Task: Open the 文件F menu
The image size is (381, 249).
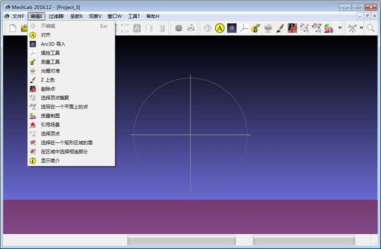Action: [18, 16]
